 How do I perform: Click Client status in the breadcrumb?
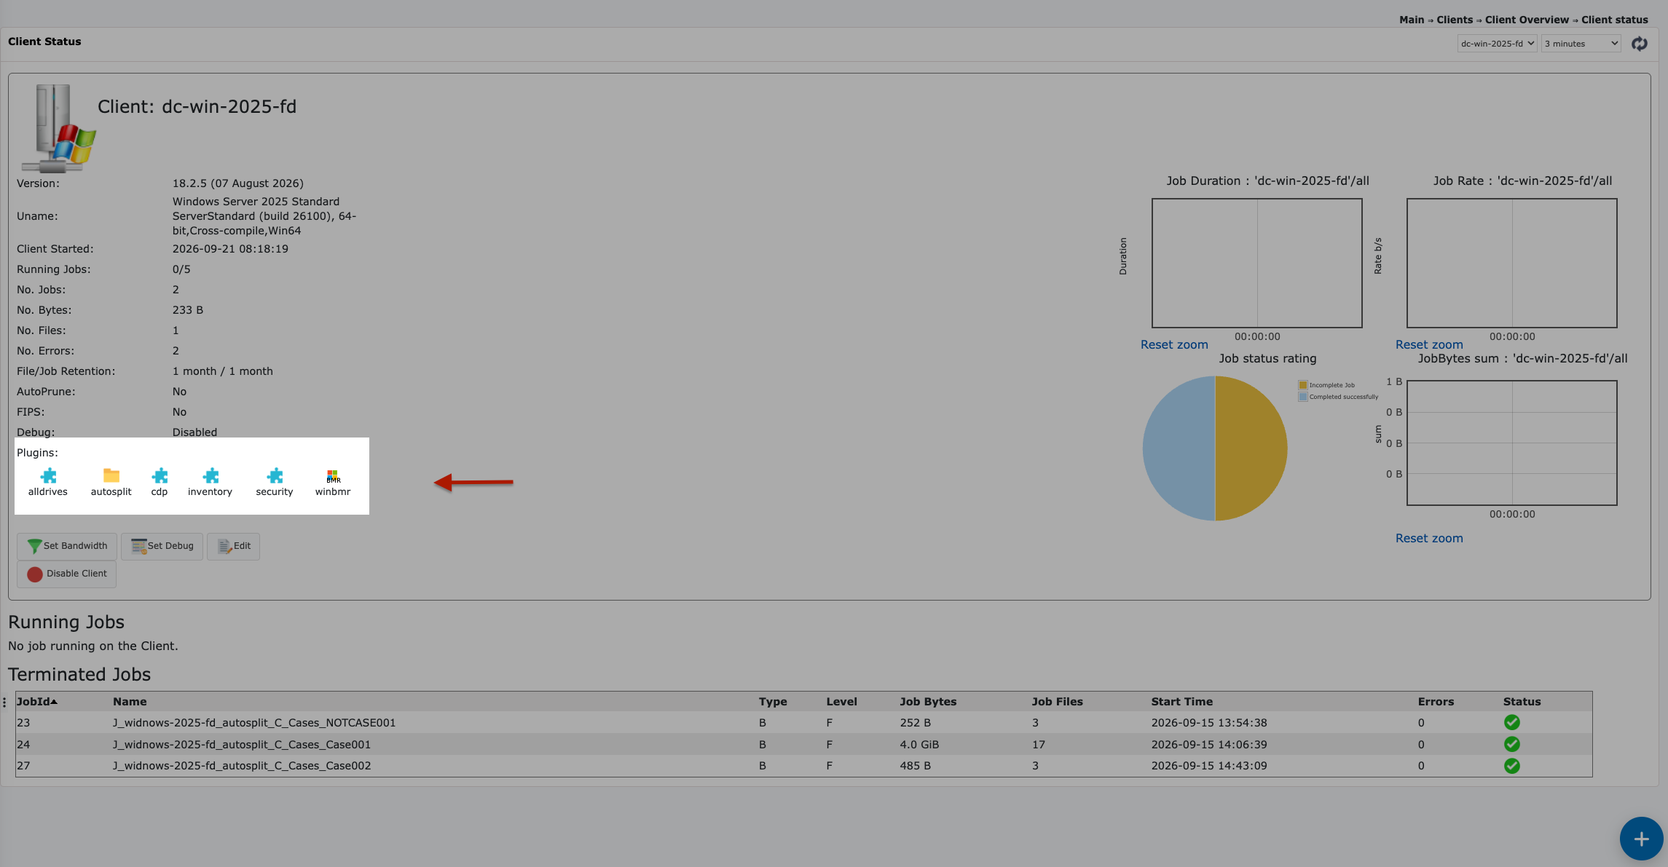pyautogui.click(x=1614, y=20)
